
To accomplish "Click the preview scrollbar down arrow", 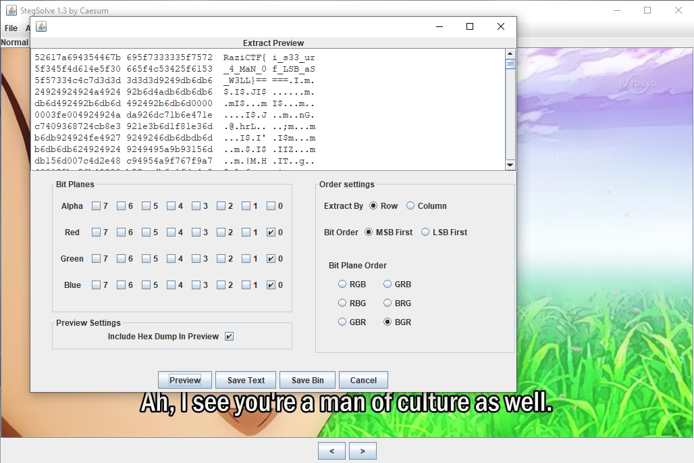I will tap(510, 165).
